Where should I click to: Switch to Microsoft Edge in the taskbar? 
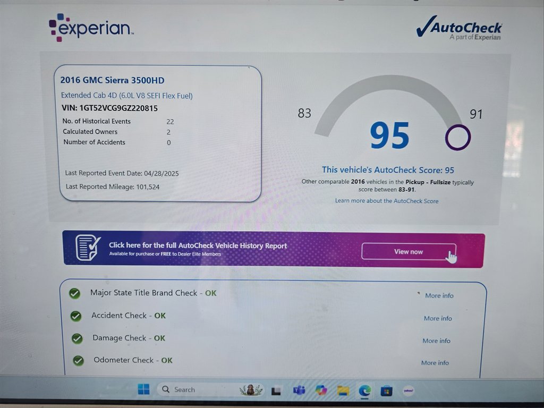(x=364, y=390)
